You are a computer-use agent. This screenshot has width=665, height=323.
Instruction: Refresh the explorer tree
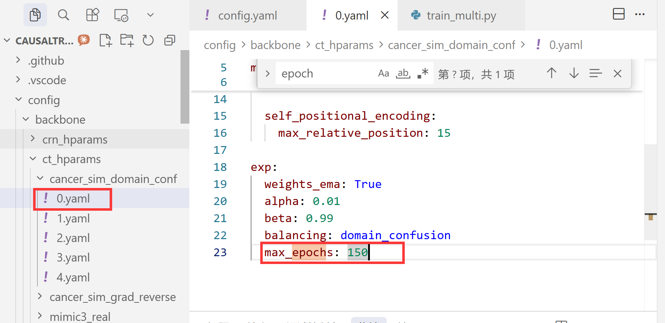(148, 40)
